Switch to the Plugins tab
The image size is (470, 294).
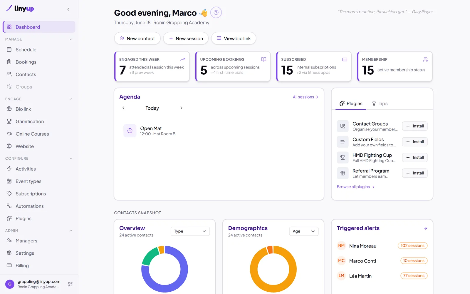[351, 103]
